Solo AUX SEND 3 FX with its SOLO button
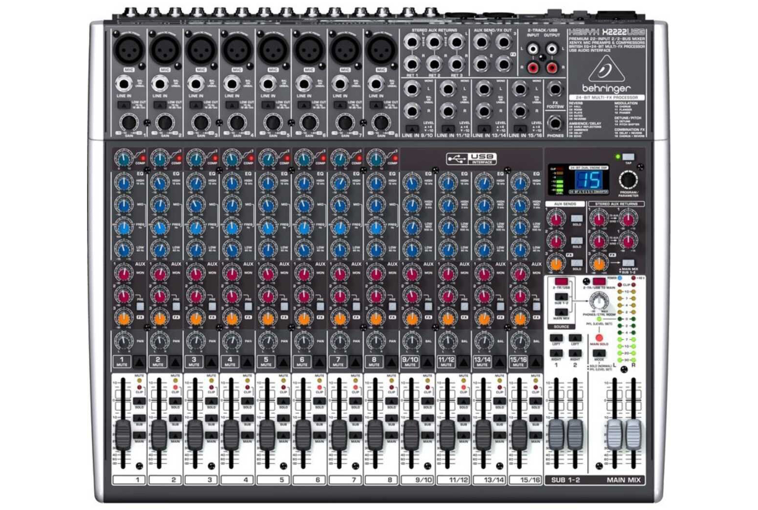The height and width of the screenshot is (510, 758). point(577,263)
